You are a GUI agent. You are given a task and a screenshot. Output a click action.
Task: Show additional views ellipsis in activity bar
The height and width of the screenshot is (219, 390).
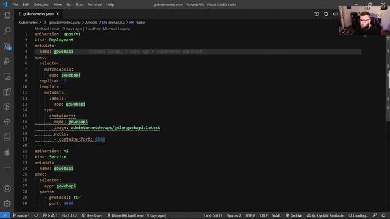[7, 167]
